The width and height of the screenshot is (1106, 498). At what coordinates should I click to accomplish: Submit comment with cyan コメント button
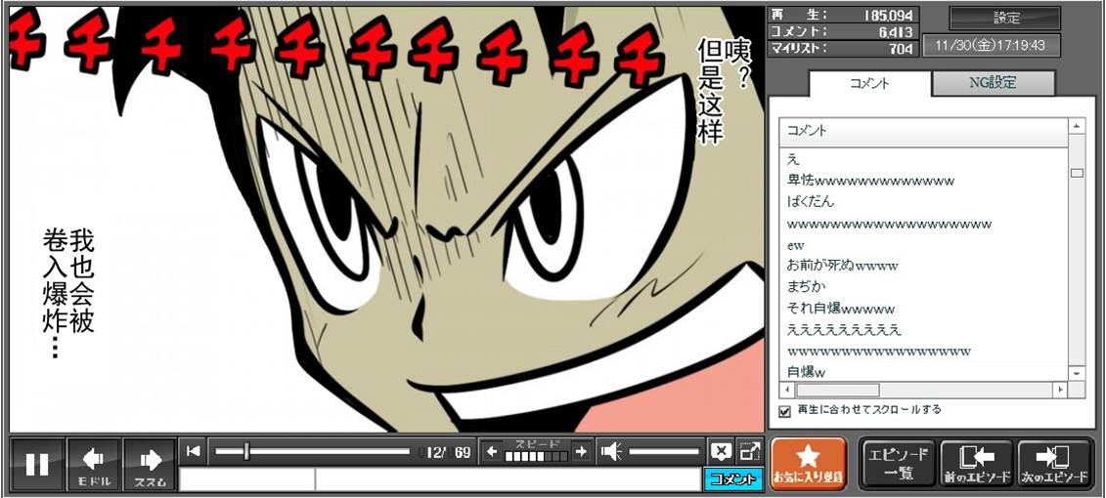pyautogui.click(x=732, y=479)
